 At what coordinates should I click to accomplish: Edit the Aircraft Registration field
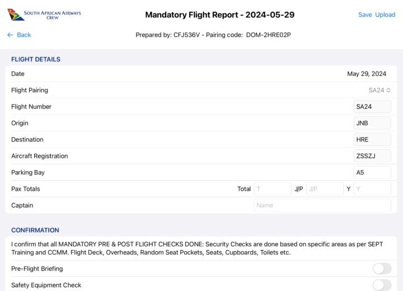tap(372, 156)
